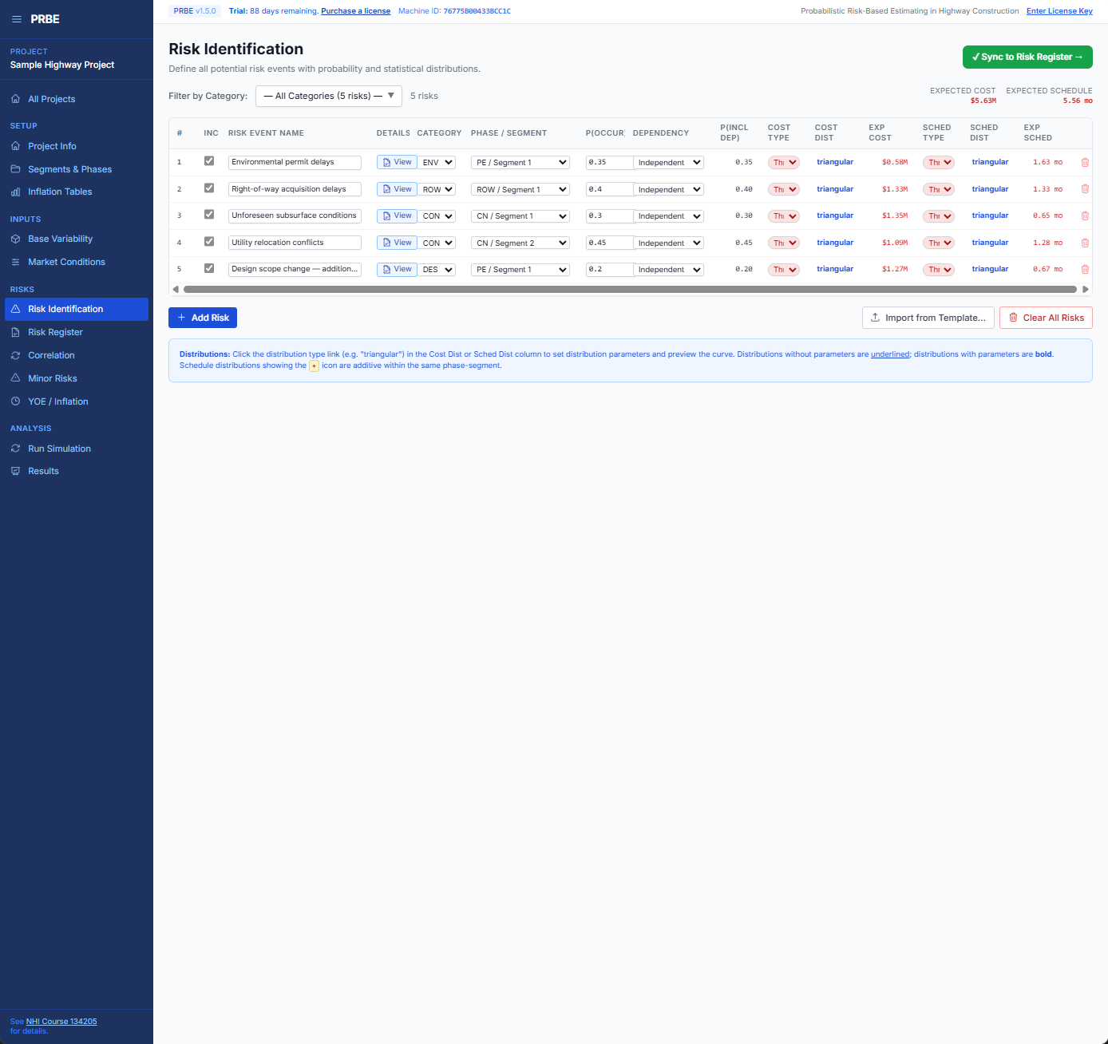Select the Inflation Tables icon
The image size is (1108, 1044).
coord(16,192)
